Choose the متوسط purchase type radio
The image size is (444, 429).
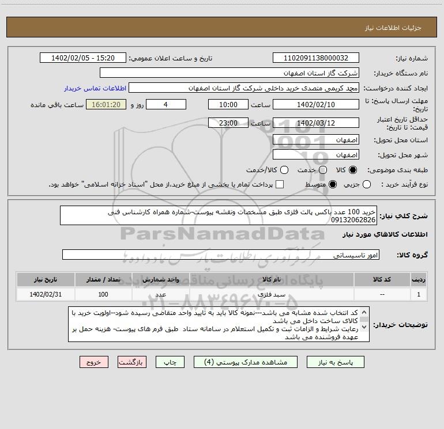point(333,184)
